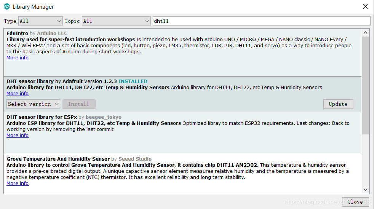Click the INSTALLED status label
This screenshot has width=374, height=209.
[x=133, y=81]
